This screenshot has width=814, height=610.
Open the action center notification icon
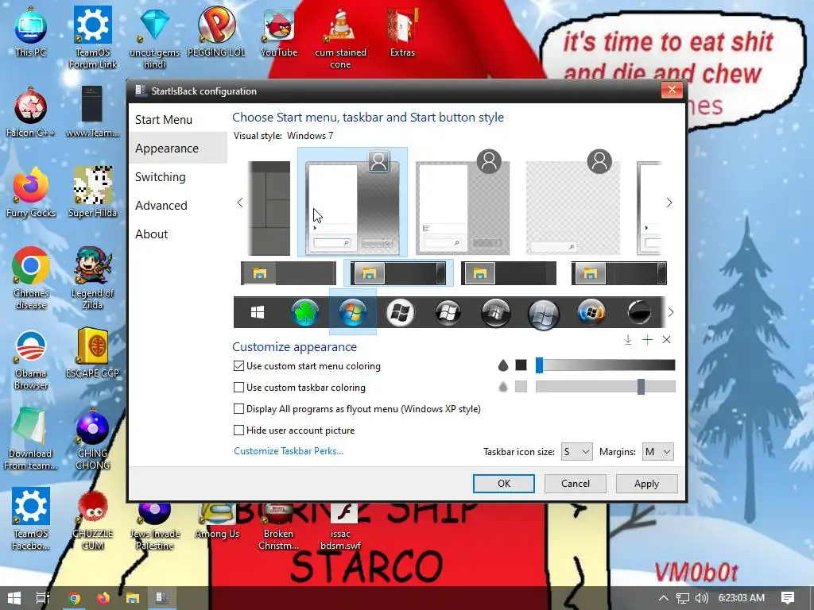pos(788,598)
